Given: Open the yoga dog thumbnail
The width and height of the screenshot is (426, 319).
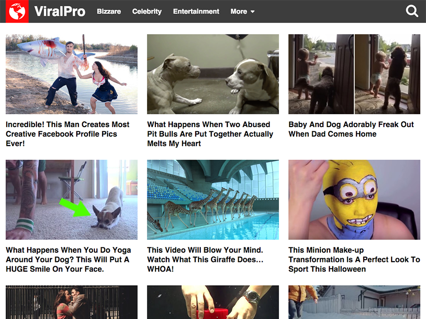Looking at the screenshot, I should point(72,200).
